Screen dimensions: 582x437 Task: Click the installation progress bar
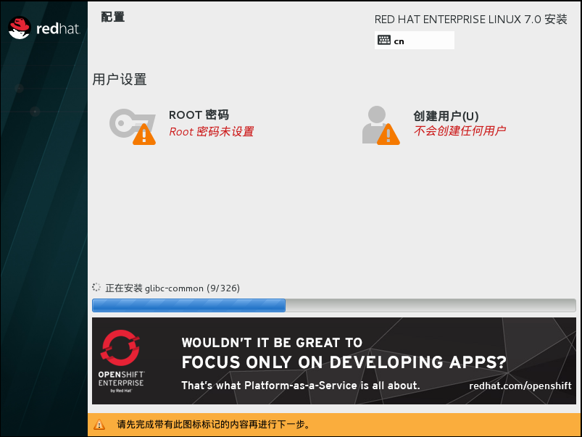(333, 305)
